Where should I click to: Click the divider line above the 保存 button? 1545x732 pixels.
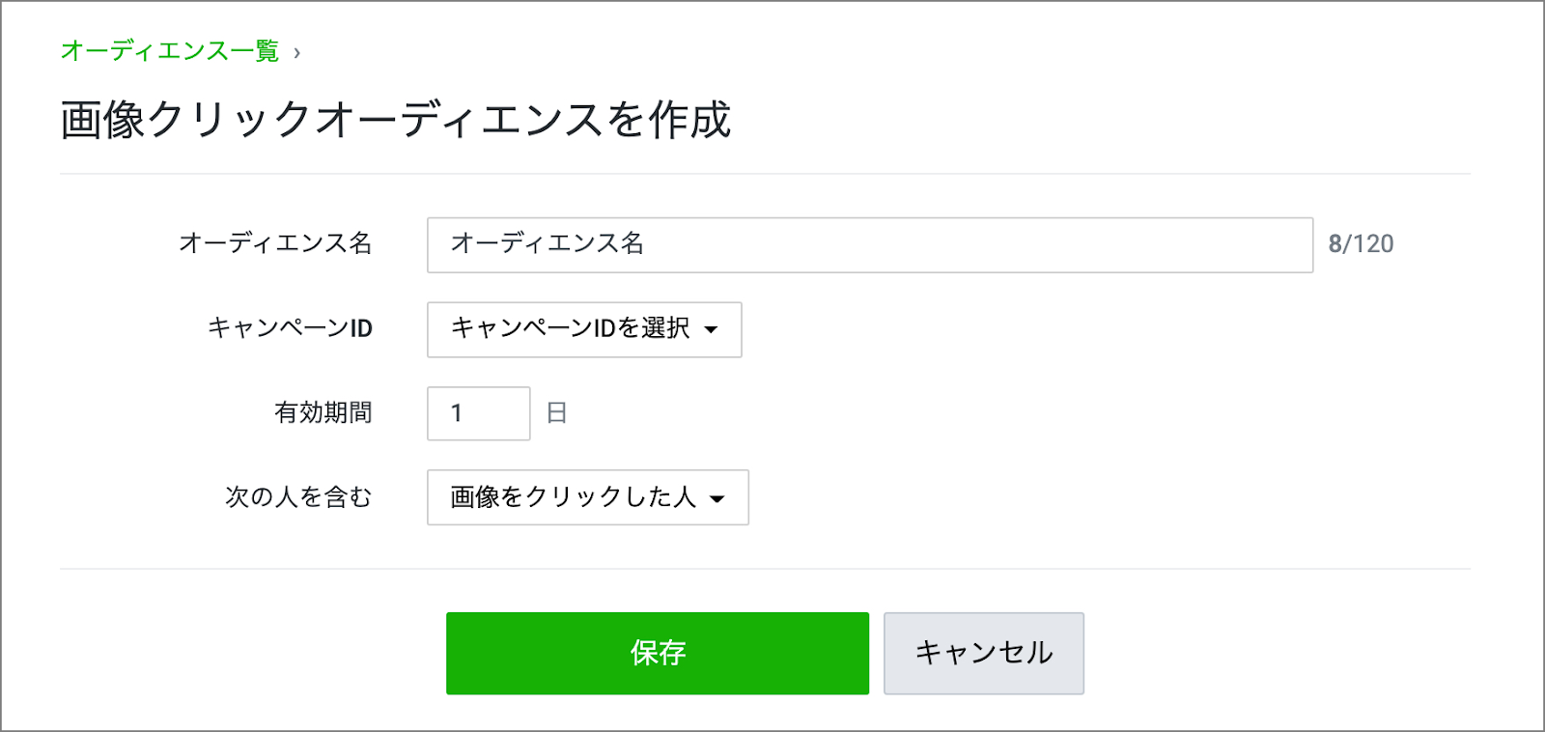(x=764, y=569)
